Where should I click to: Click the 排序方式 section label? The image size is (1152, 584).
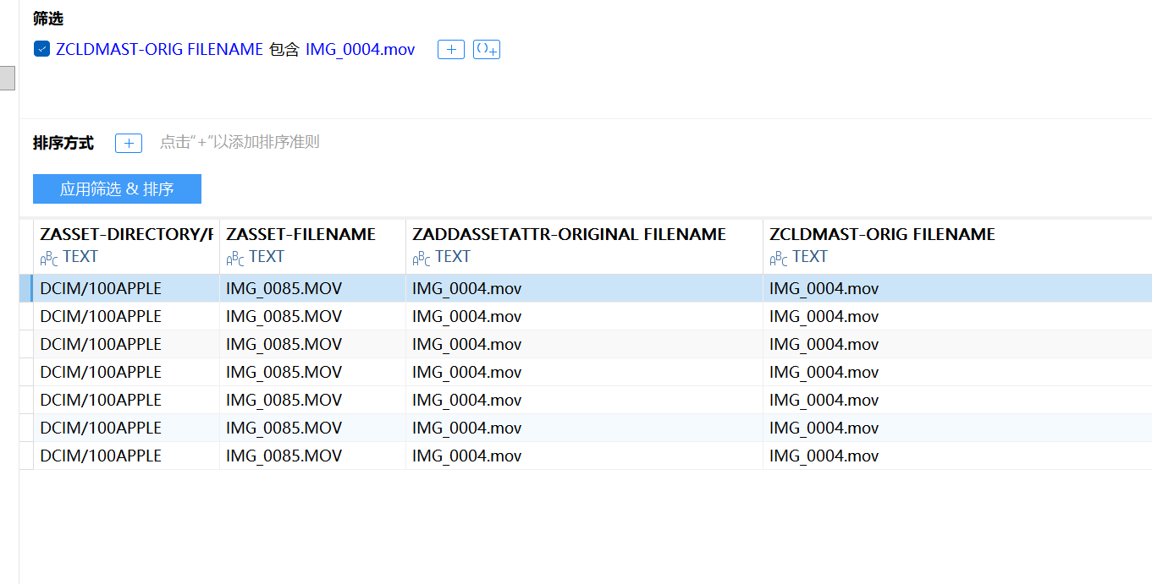coord(63,143)
